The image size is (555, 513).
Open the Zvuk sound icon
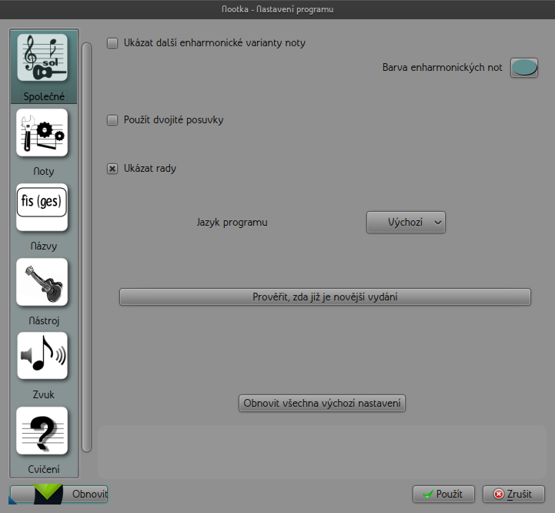coord(42,356)
